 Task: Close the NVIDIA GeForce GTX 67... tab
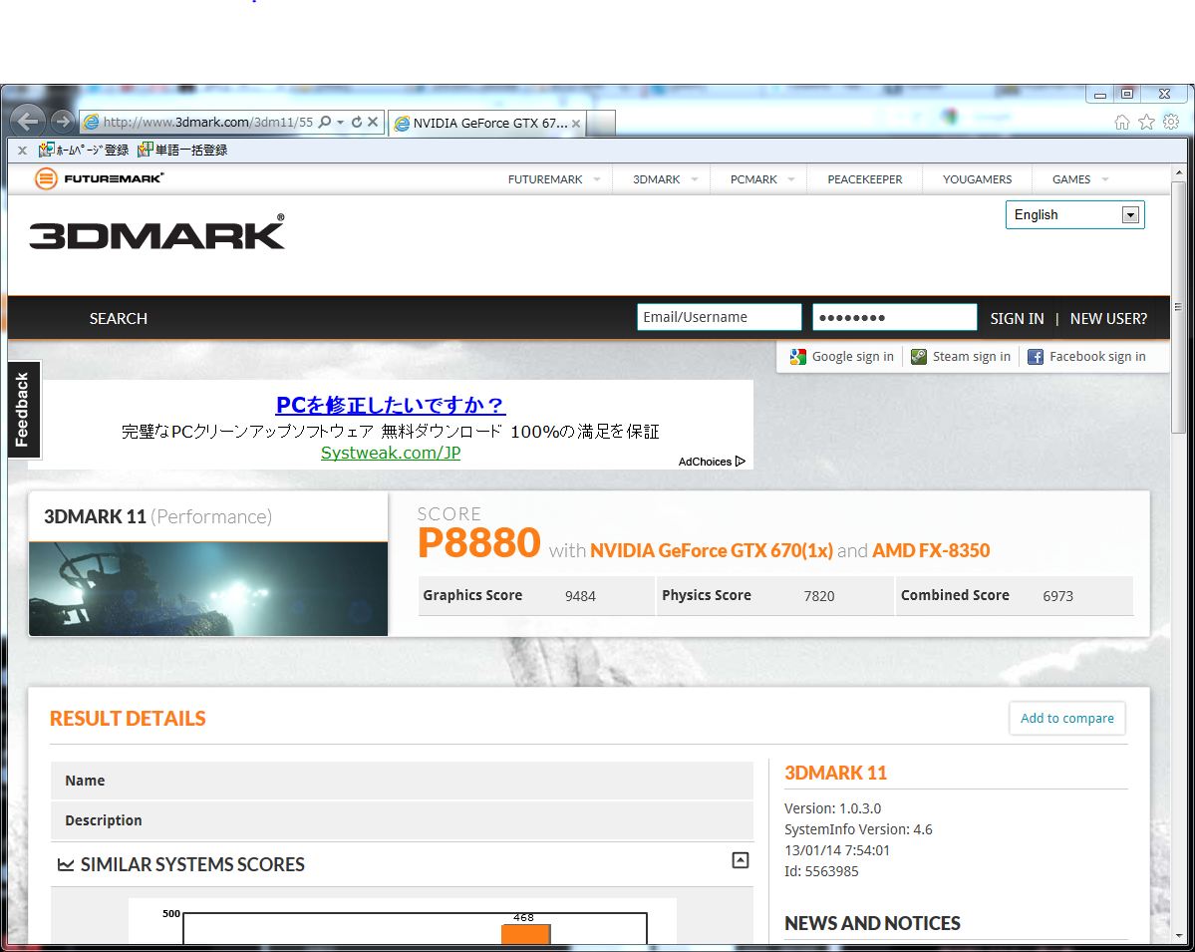pos(576,124)
